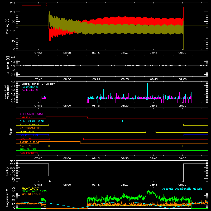Click the 08:00 label under Roll period plot
Viewport: 211px width, 211px height.
pos(67,79)
